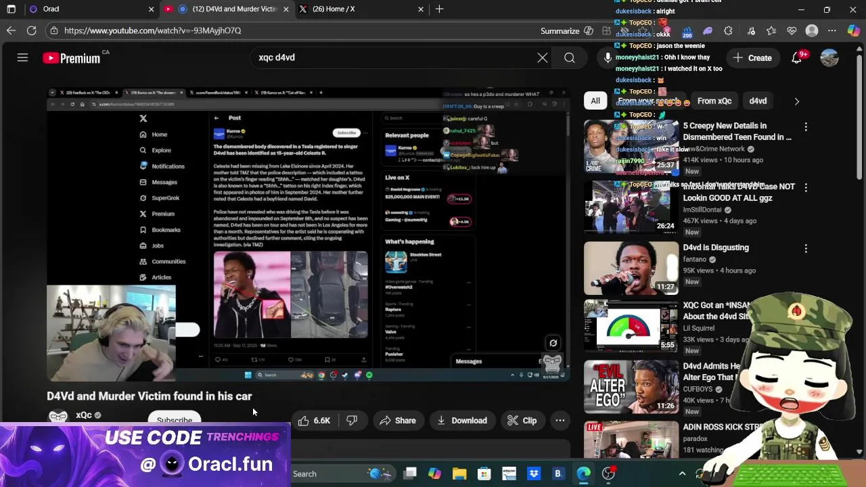Refresh the current page
The image size is (866, 487).
[x=31, y=30]
